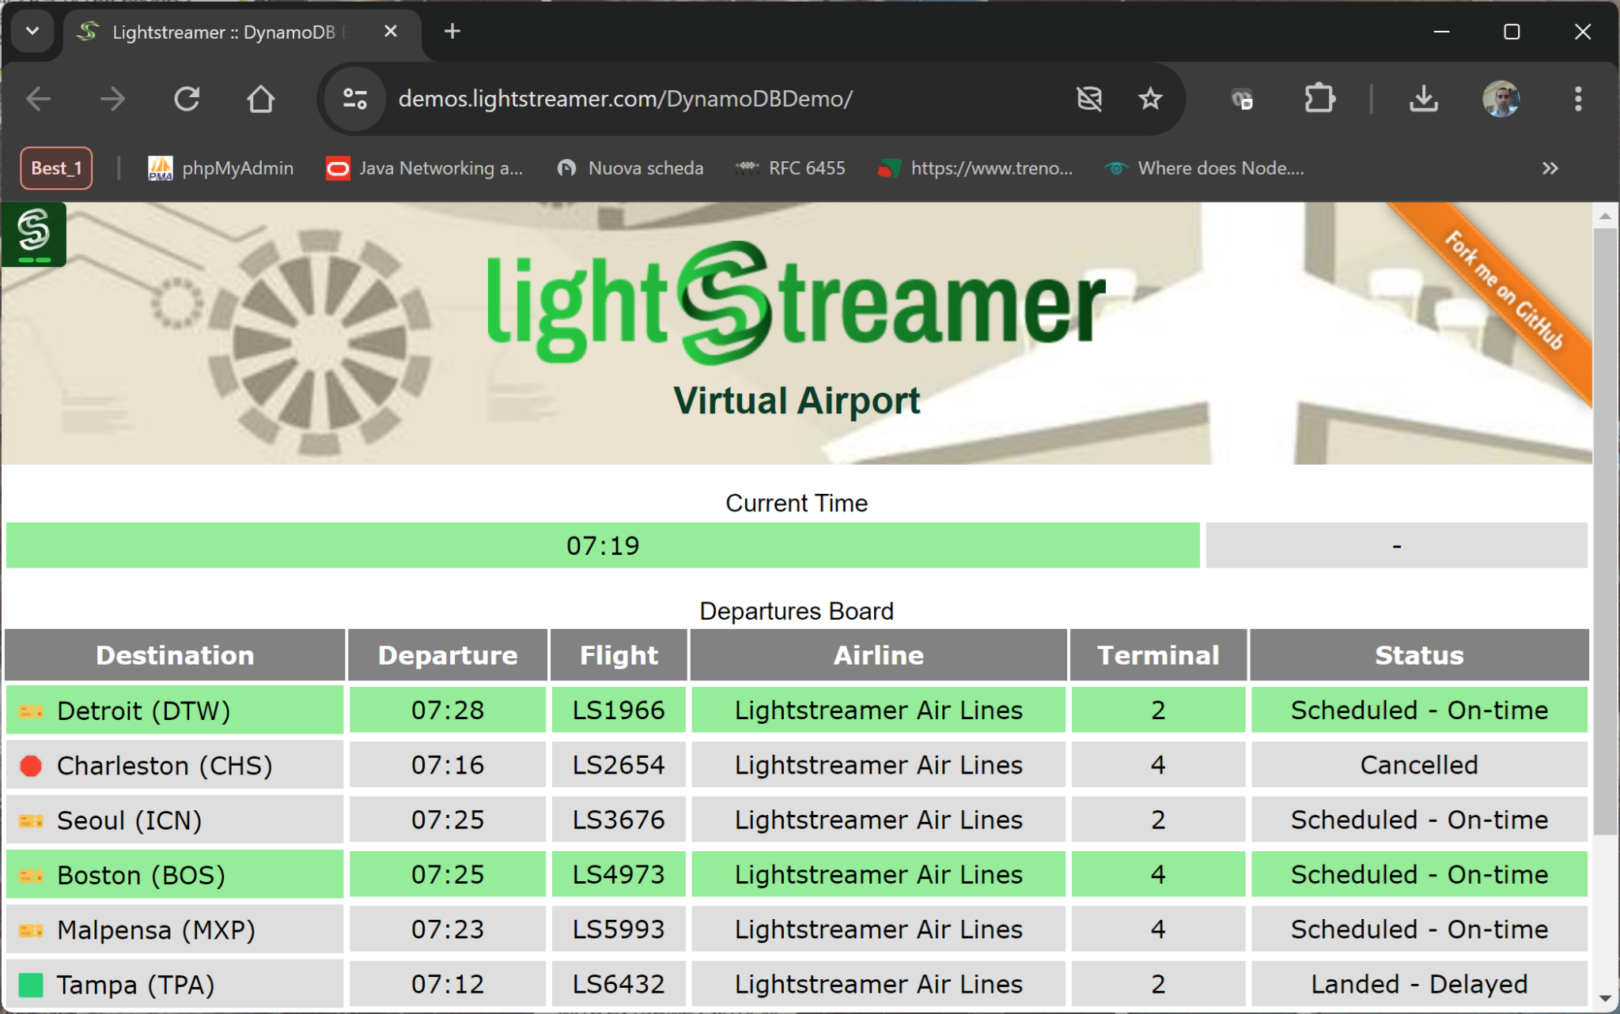Viewport: 1620px width, 1014px height.
Task: Click the Airline column header
Action: coord(879,655)
